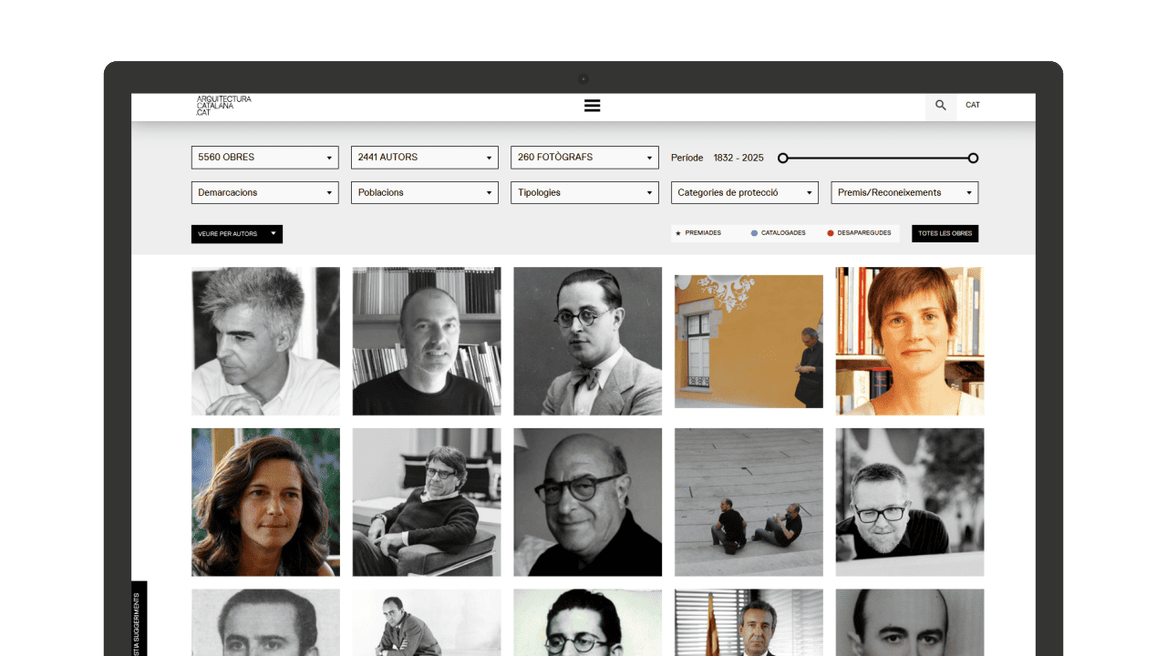The image size is (1167, 656).
Task: Click the period slider end handle
Action: pyautogui.click(x=973, y=159)
